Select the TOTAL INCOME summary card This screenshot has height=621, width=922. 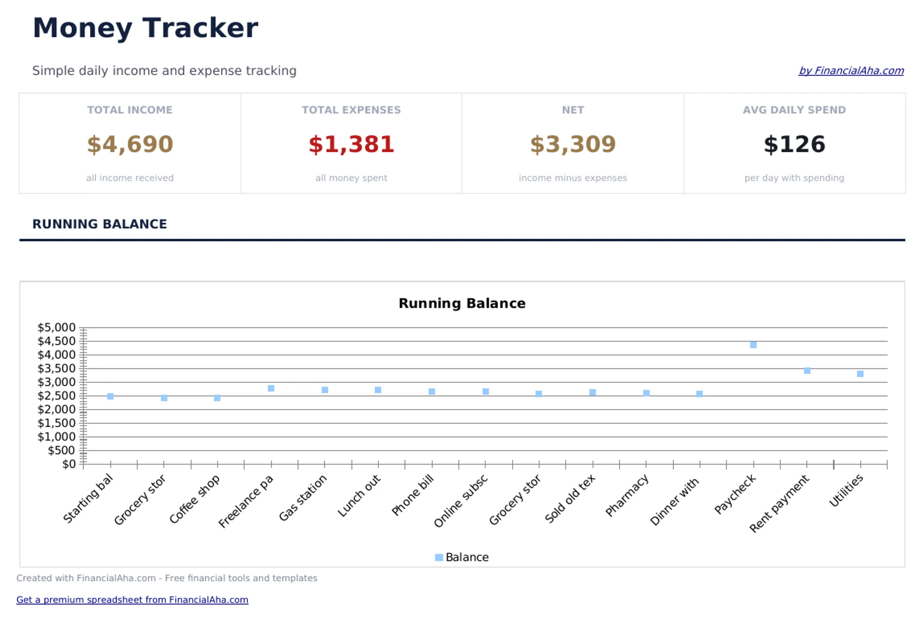pyautogui.click(x=130, y=143)
